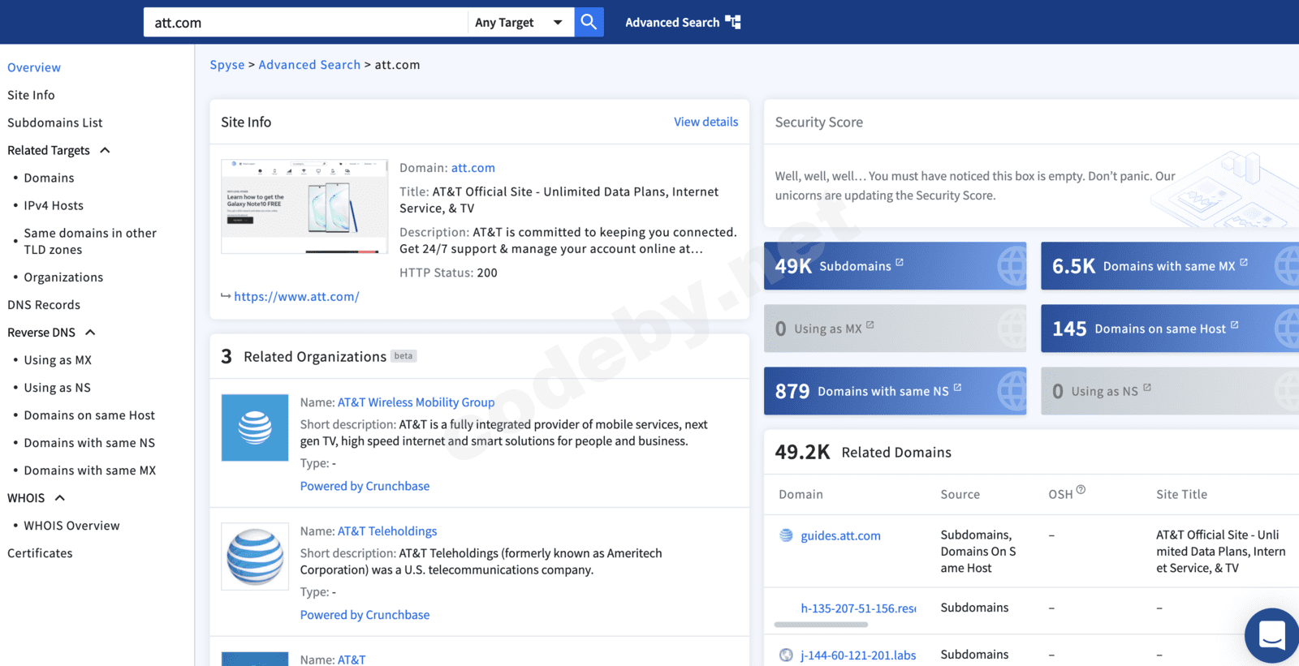Click the 0 Using as MX card
Image resolution: width=1299 pixels, height=666 pixels.
tap(895, 329)
